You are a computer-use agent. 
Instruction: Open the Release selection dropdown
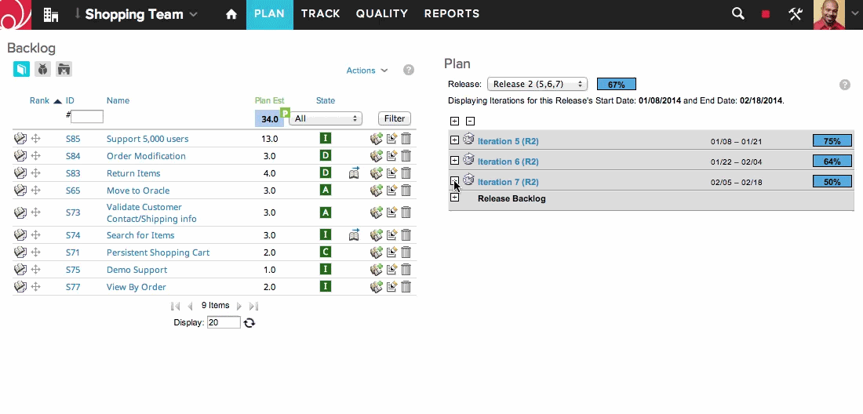pyautogui.click(x=537, y=84)
